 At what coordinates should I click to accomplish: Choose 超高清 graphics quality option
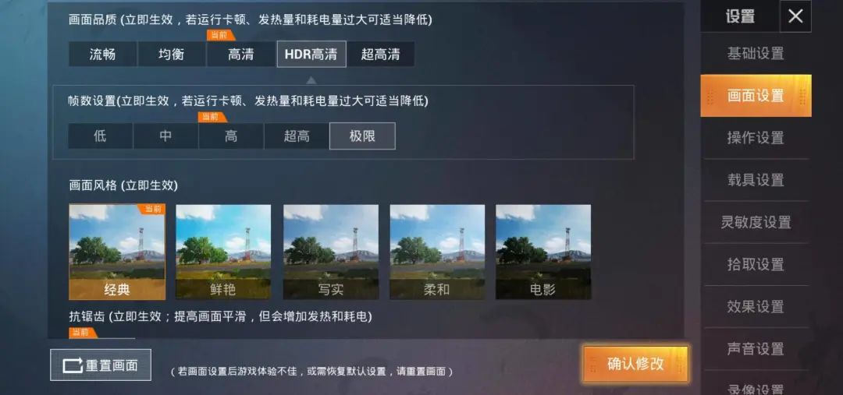(x=381, y=55)
